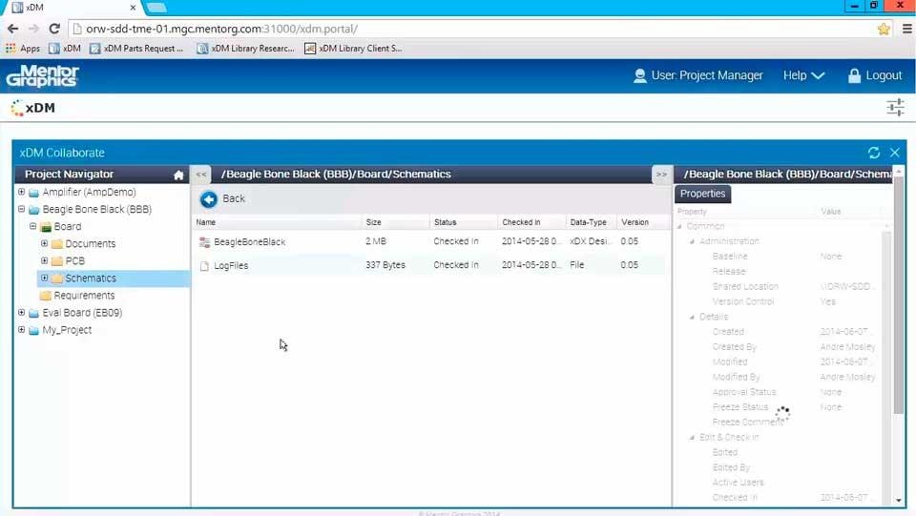Screen dimensions: 916x516
Task: Select the Schematics folder
Action: point(91,279)
